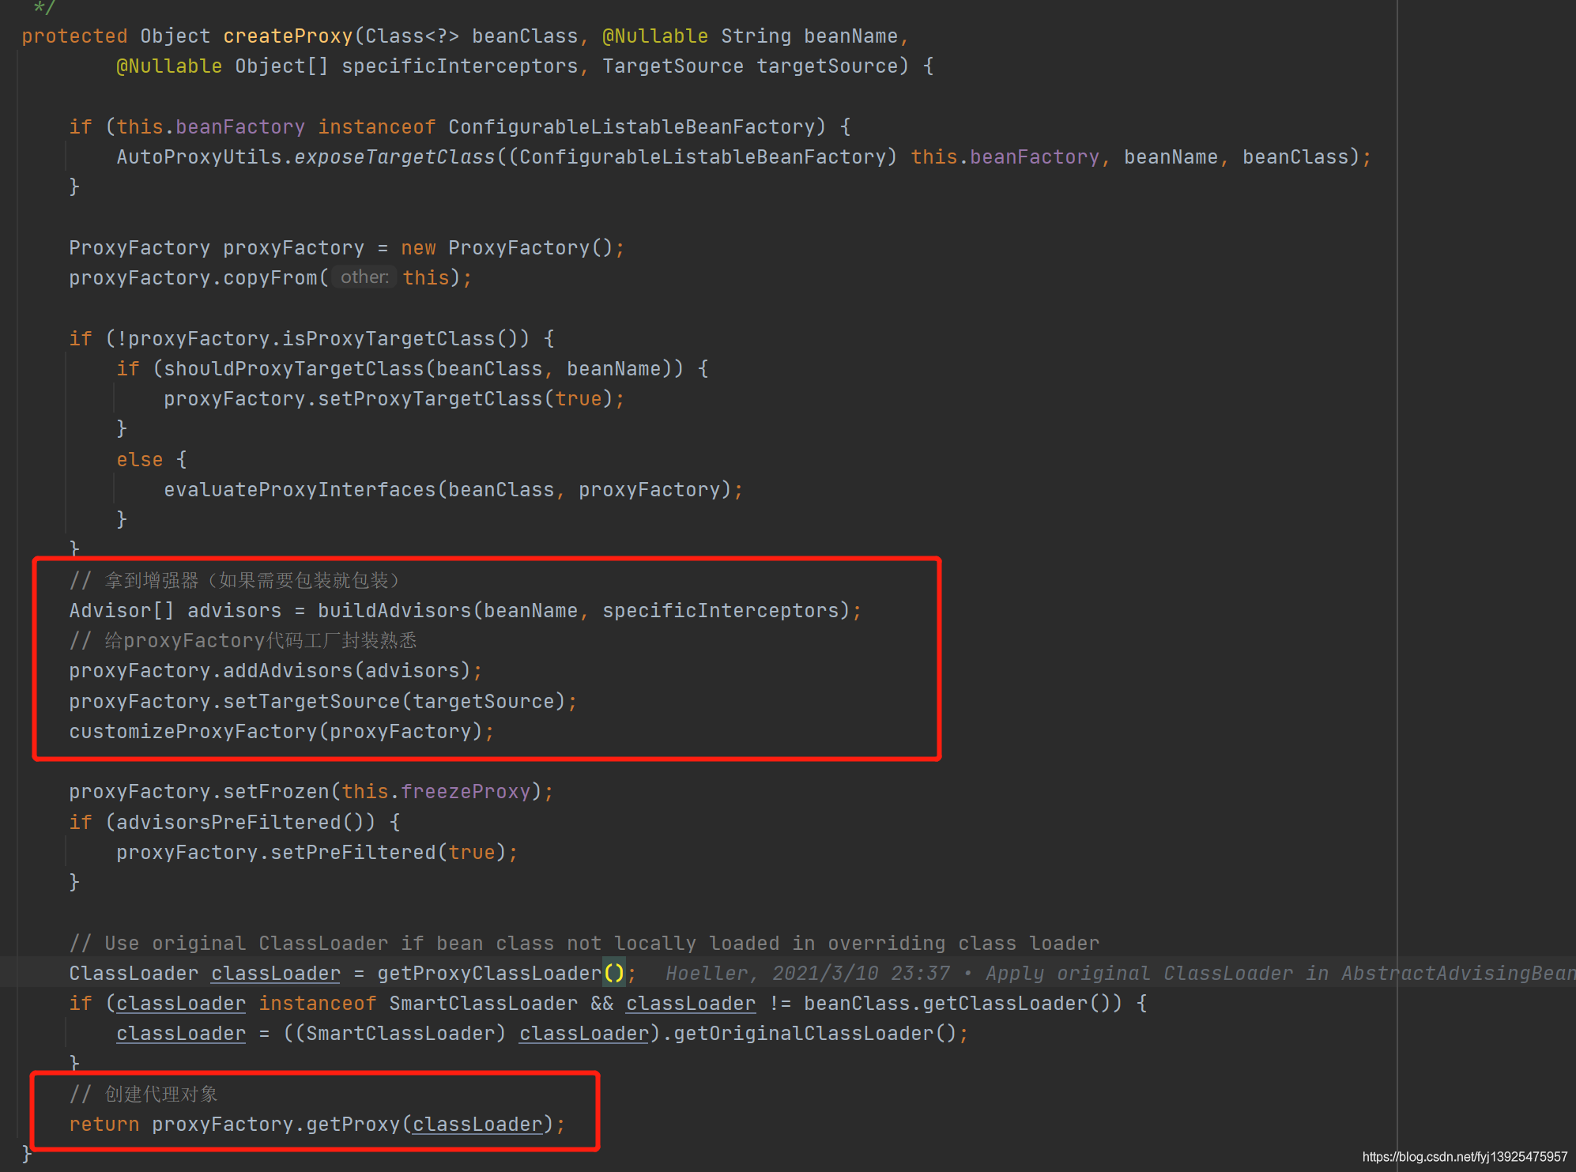Click the comment 创建代理对象
The height and width of the screenshot is (1172, 1576).
(x=143, y=1095)
